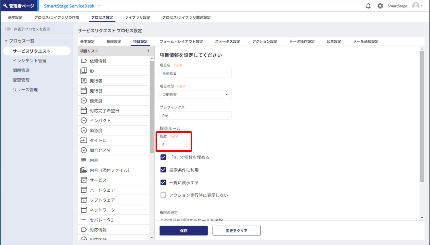430x245 pixels.
Task: Click the サービス archive box icon
Action: click(x=84, y=180)
